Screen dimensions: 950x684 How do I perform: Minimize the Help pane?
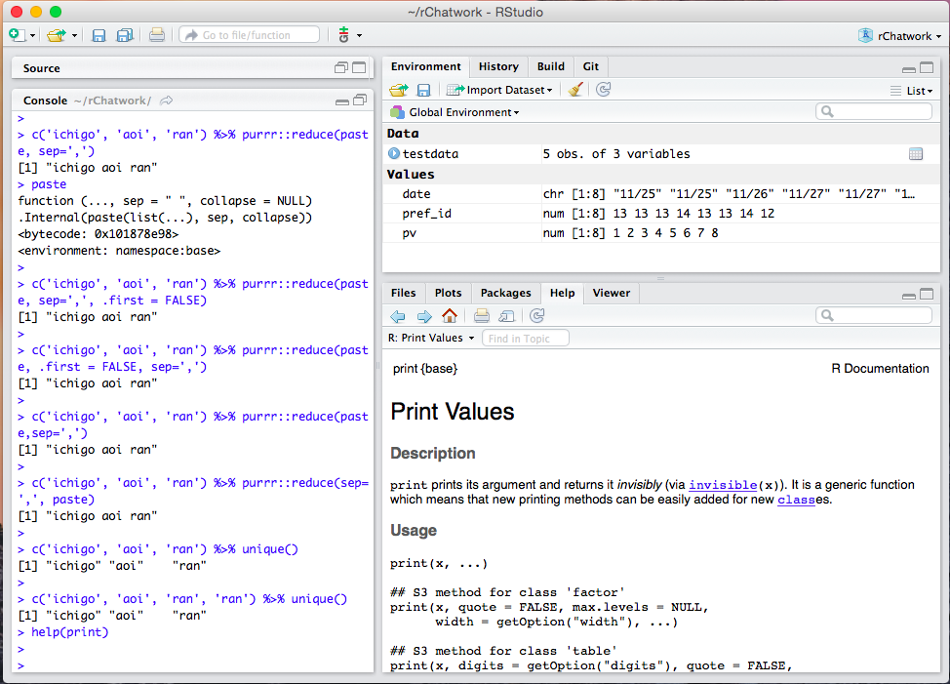pyautogui.click(x=909, y=296)
